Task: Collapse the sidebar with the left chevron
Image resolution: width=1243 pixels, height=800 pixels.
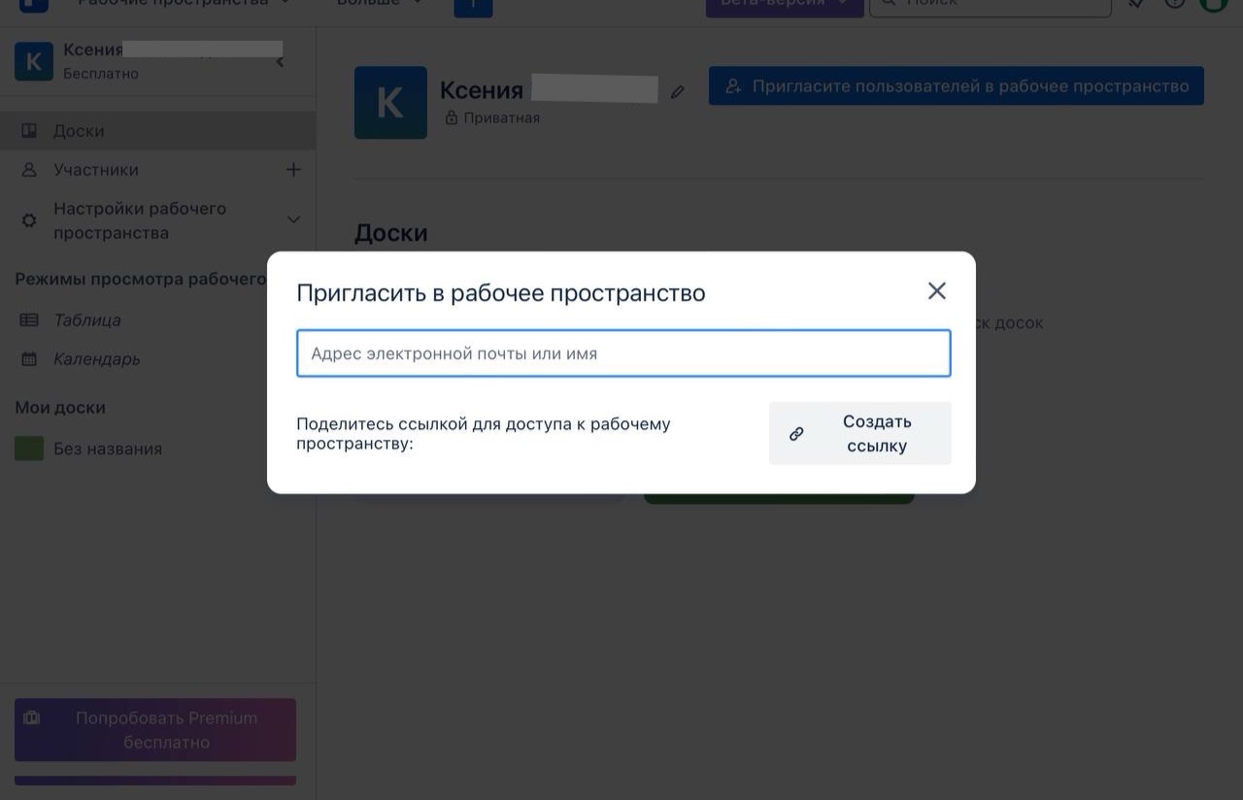Action: (x=281, y=62)
